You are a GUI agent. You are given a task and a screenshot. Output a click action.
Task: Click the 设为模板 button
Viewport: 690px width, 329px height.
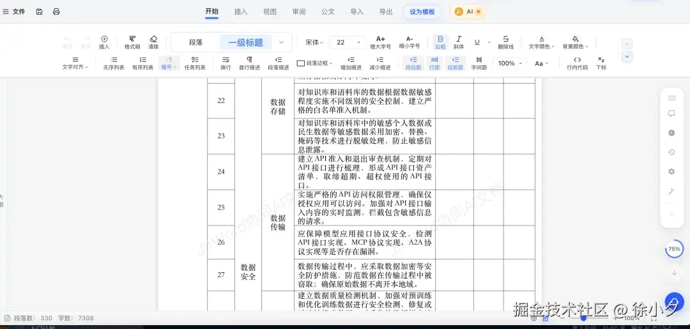(422, 12)
